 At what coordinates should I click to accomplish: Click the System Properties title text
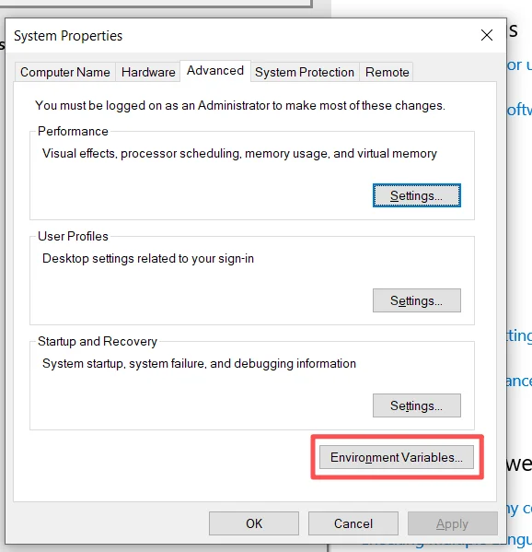(x=68, y=36)
